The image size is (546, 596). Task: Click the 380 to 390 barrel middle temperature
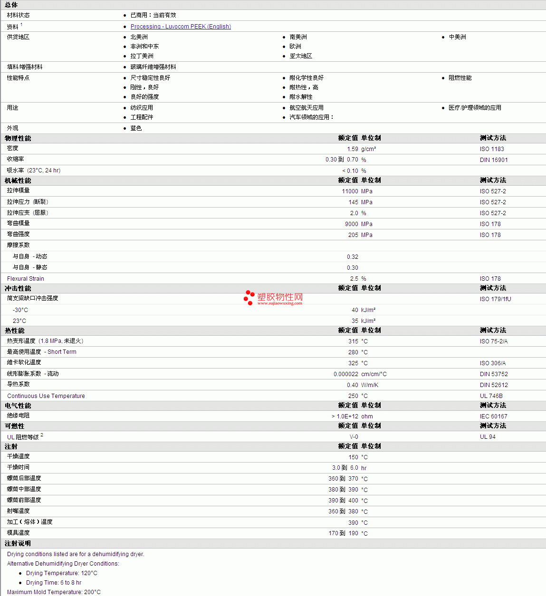point(343,490)
